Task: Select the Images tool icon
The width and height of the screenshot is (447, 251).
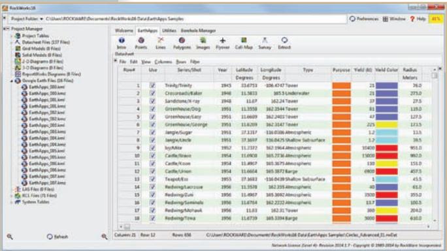Action: pyautogui.click(x=203, y=43)
